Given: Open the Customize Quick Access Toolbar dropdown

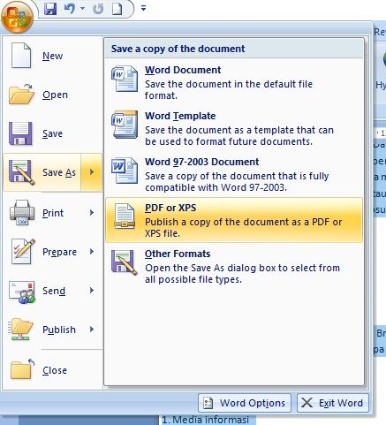Looking at the screenshot, I should (143, 8).
